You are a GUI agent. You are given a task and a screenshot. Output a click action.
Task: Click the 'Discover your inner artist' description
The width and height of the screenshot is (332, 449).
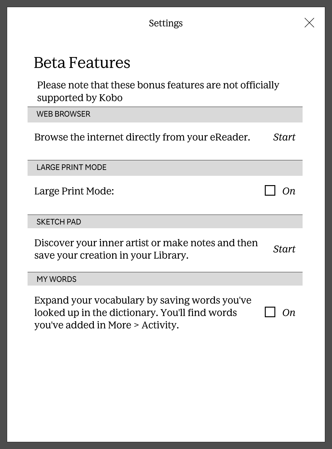[x=146, y=249]
